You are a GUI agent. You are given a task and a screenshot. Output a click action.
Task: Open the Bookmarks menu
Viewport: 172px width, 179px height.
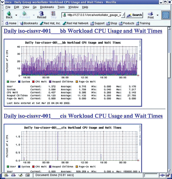(x=47, y=7)
